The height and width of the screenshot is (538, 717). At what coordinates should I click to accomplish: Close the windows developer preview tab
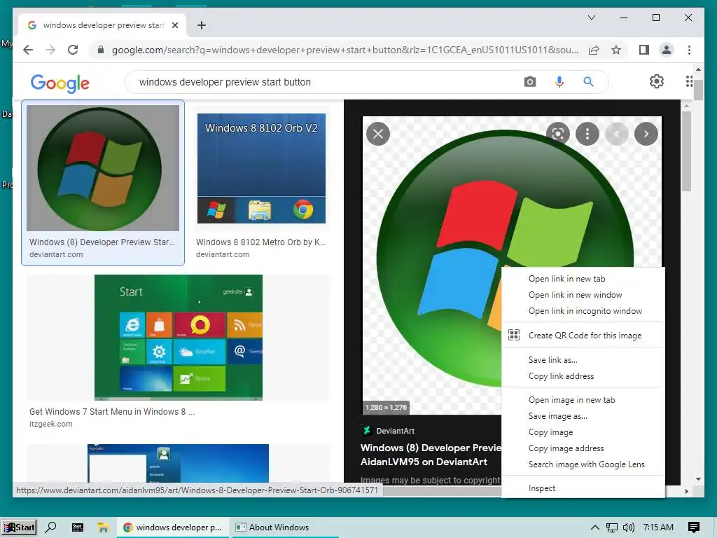pos(174,25)
